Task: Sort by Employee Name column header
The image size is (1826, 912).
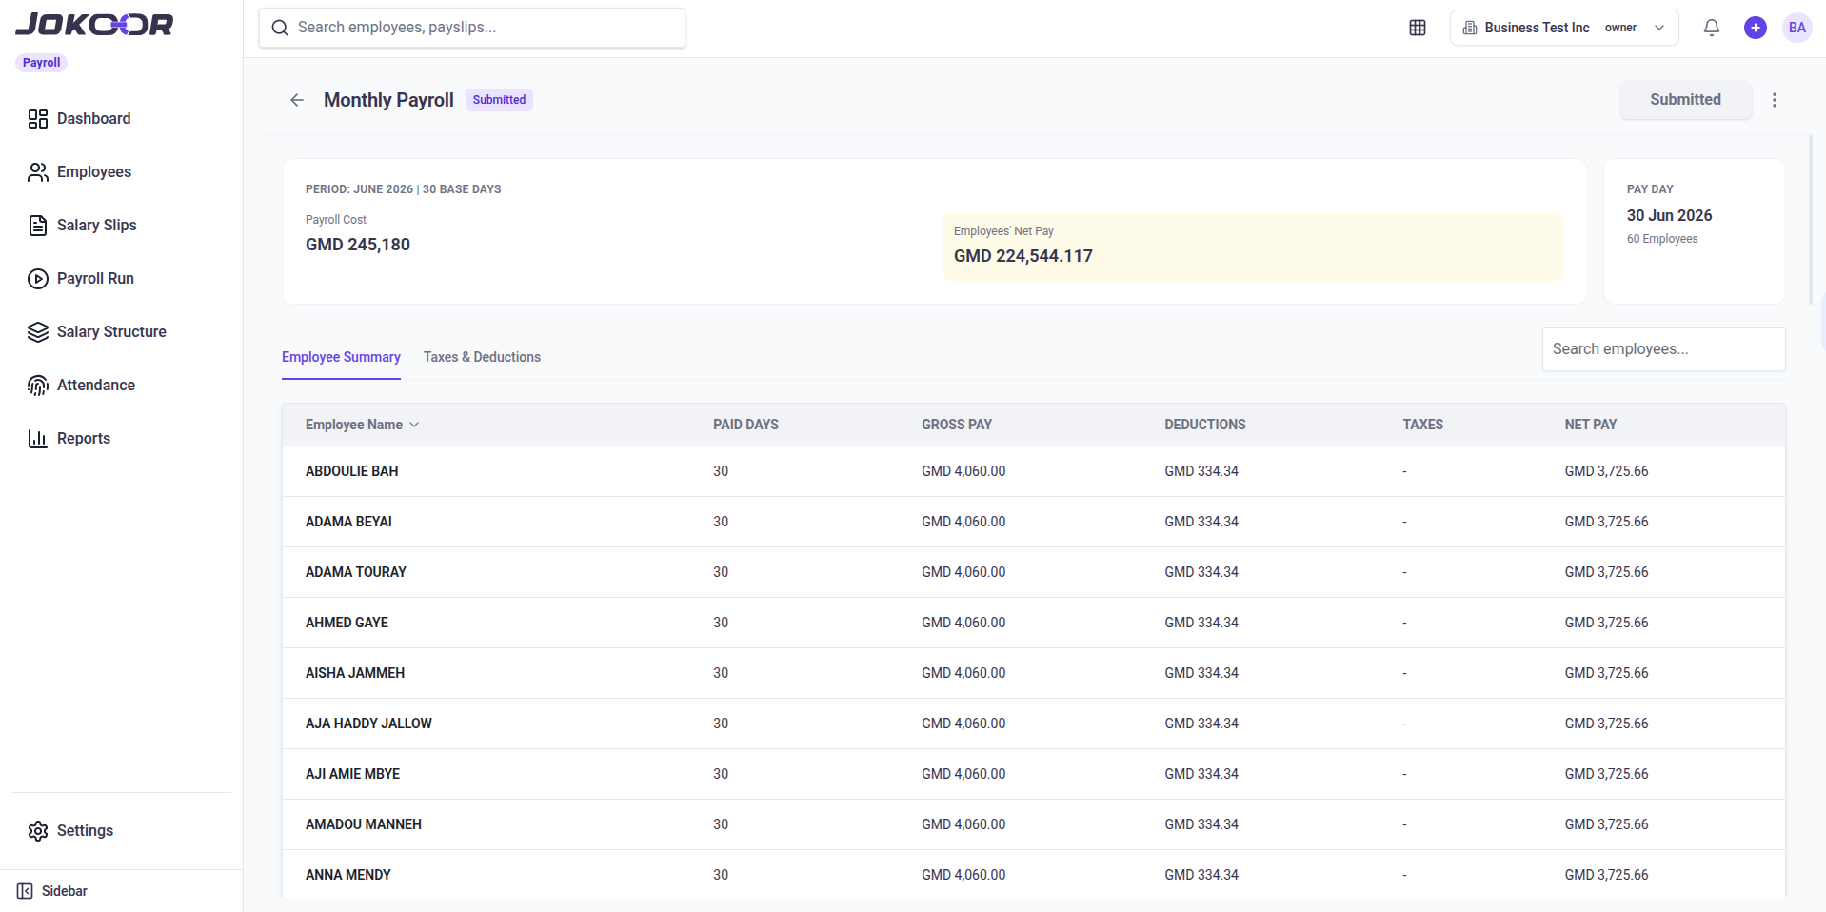Action: pyautogui.click(x=354, y=425)
